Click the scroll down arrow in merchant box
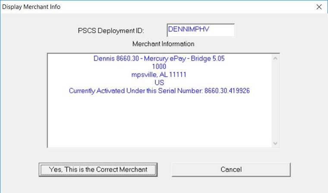The height and width of the screenshot is (193, 328). tap(275, 143)
